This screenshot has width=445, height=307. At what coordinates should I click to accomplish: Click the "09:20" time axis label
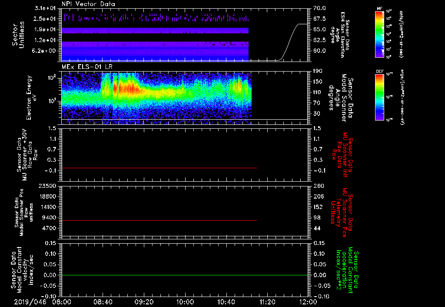(x=144, y=302)
